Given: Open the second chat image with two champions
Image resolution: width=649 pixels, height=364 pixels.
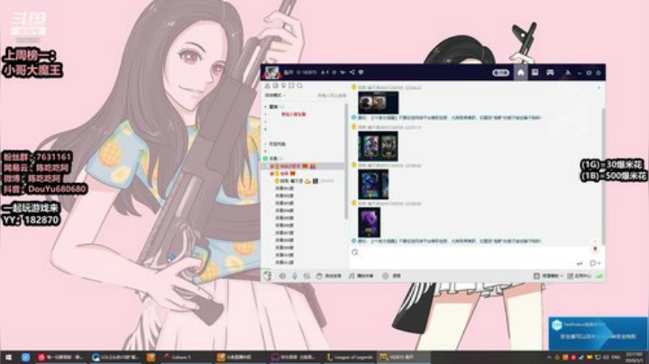Looking at the screenshot, I should coord(378,147).
